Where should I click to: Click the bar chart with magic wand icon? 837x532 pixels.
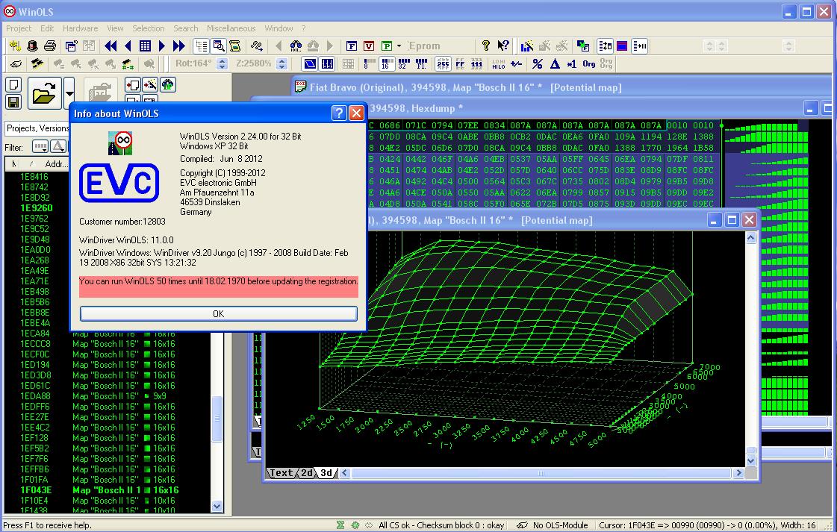tap(527, 46)
